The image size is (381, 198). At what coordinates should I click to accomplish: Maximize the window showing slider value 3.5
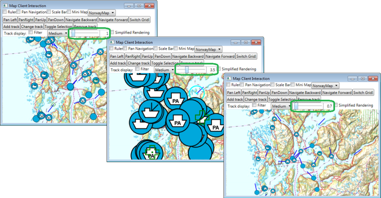pos(246,42)
